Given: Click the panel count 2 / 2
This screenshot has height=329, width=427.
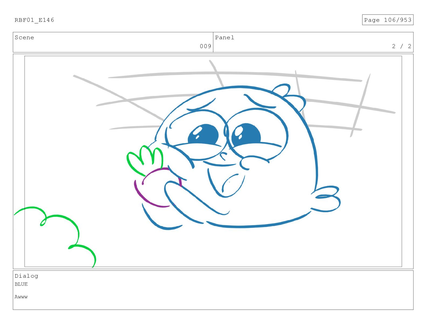Looking at the screenshot, I should pos(401,46).
